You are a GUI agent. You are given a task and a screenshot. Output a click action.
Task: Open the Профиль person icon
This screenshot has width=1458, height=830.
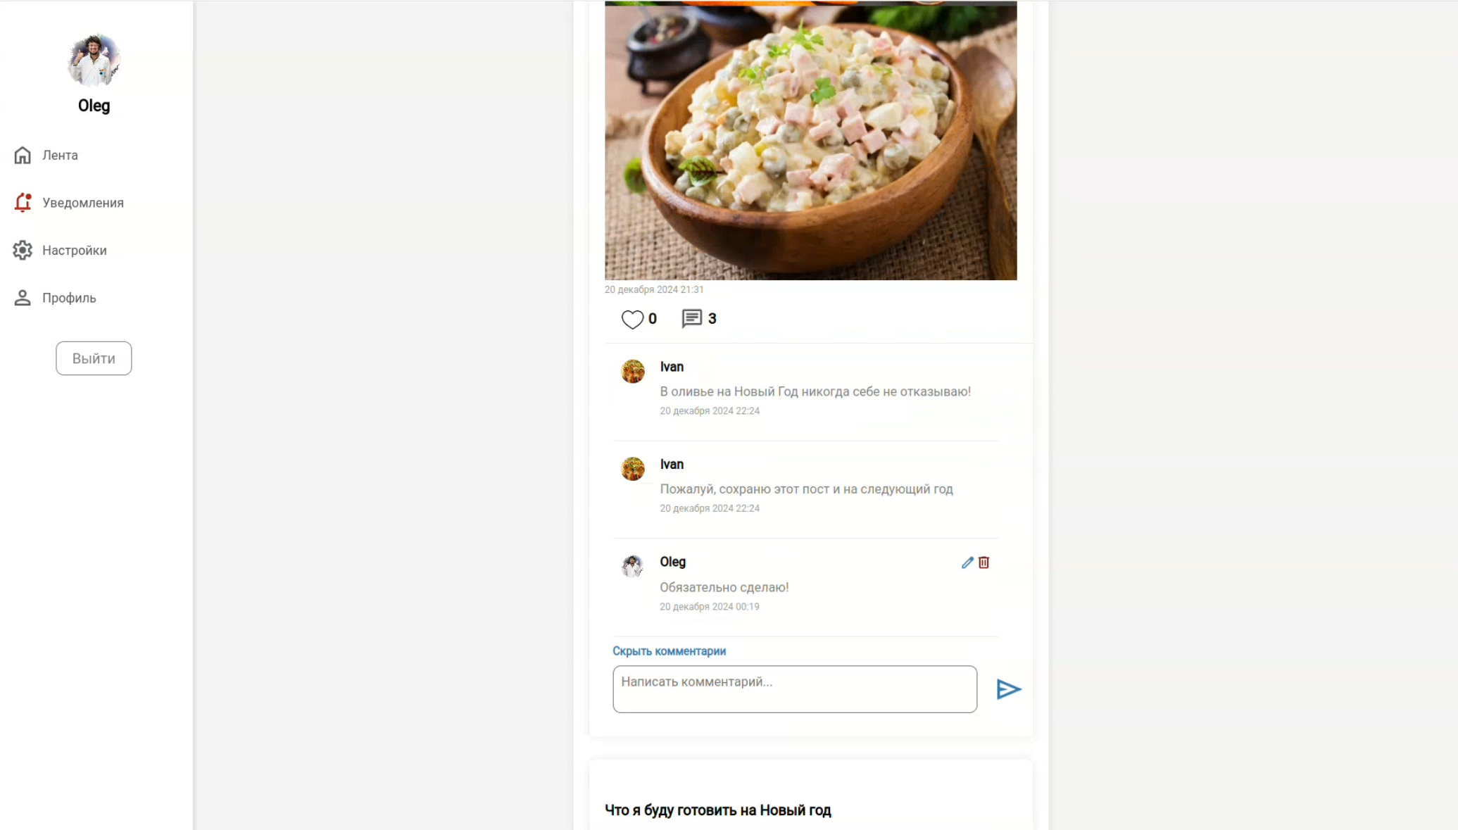coord(23,298)
